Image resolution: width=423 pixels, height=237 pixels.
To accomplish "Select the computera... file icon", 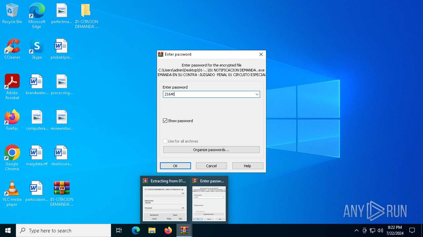I will [37, 120].
